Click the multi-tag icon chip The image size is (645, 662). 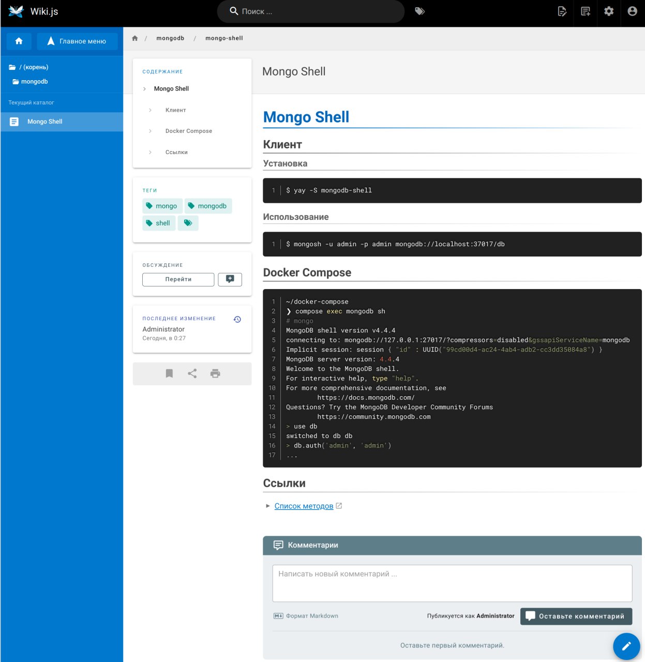click(188, 223)
